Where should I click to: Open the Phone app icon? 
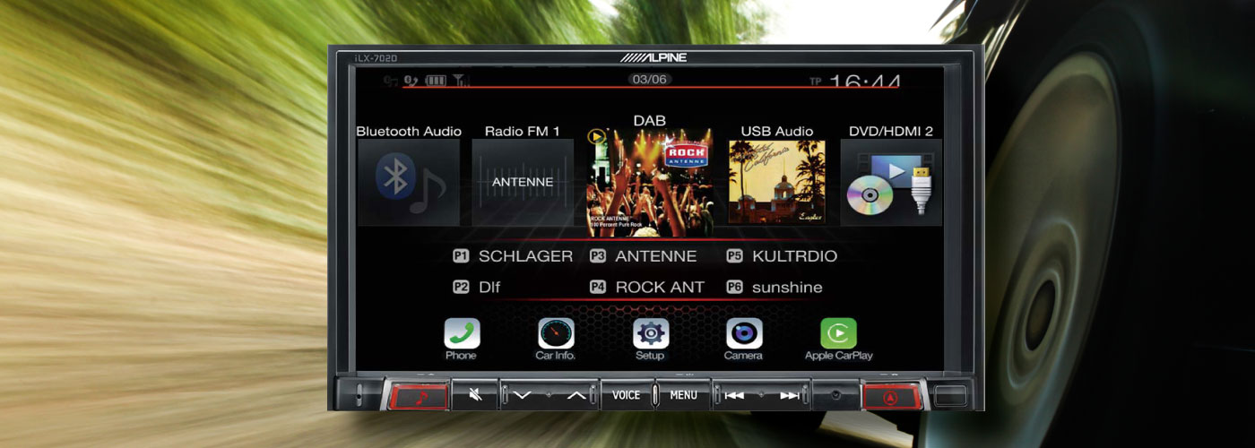[462, 334]
